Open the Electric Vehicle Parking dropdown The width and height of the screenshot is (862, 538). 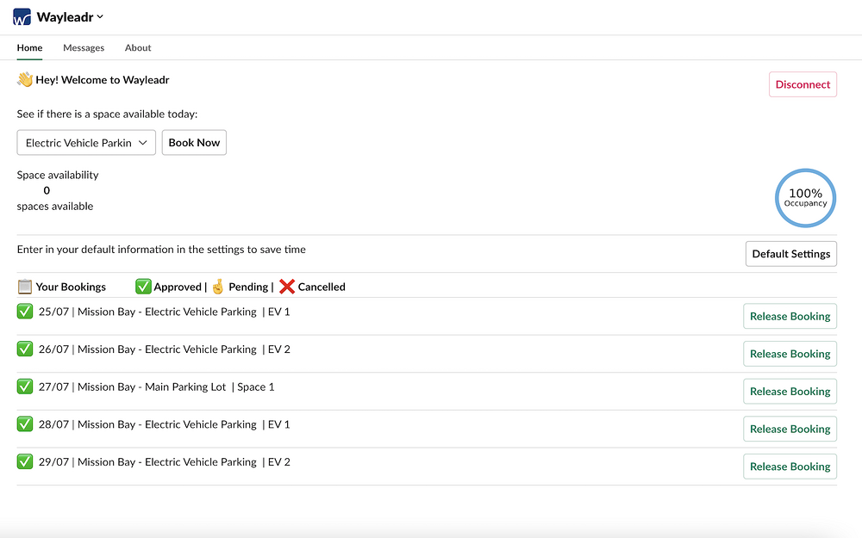[x=86, y=143]
